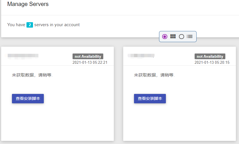Click the right card's "not Availability" badge
Image resolution: width=239 pixels, height=144 pixels.
[x=210, y=56]
